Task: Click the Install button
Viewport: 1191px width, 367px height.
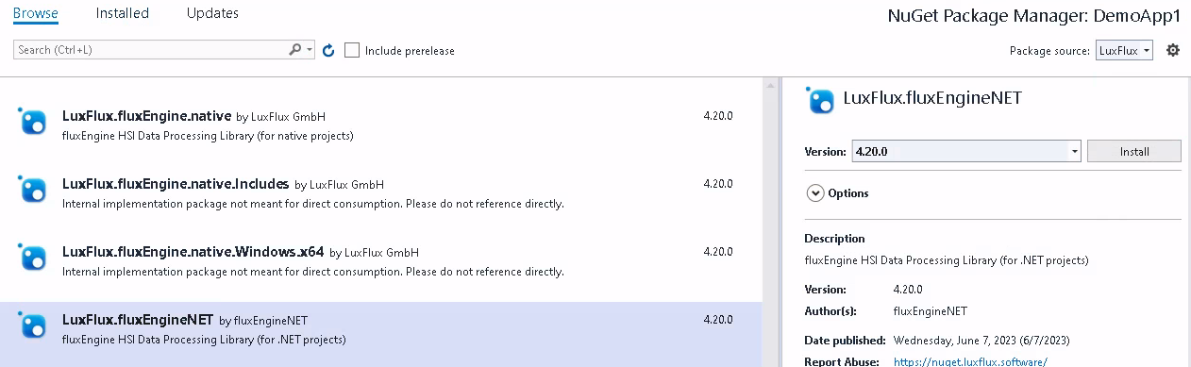Action: (1134, 151)
